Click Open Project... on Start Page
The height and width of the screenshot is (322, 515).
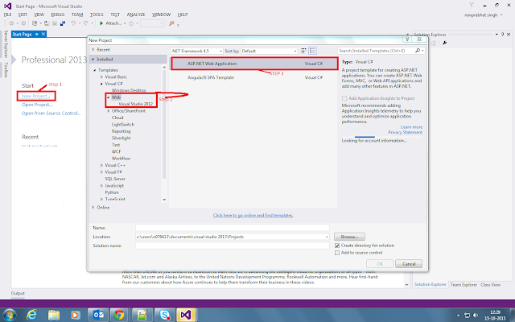coord(37,105)
